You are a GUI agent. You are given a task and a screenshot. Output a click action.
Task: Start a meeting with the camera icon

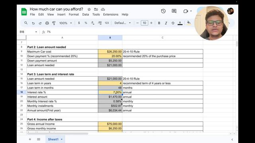point(186,11)
